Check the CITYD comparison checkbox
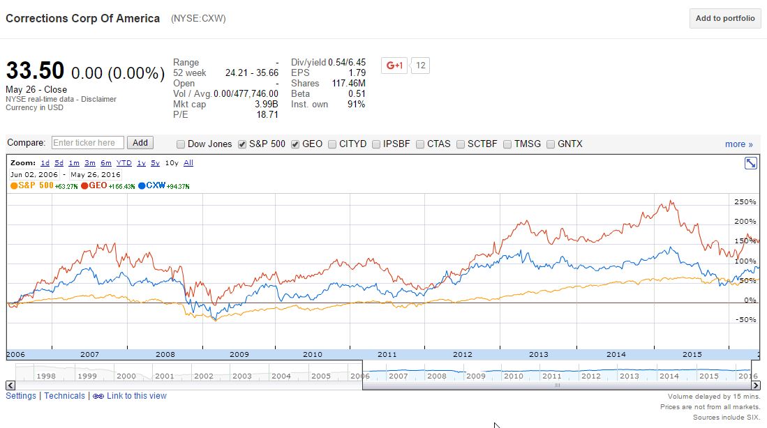The width and height of the screenshot is (767, 428). pos(332,144)
